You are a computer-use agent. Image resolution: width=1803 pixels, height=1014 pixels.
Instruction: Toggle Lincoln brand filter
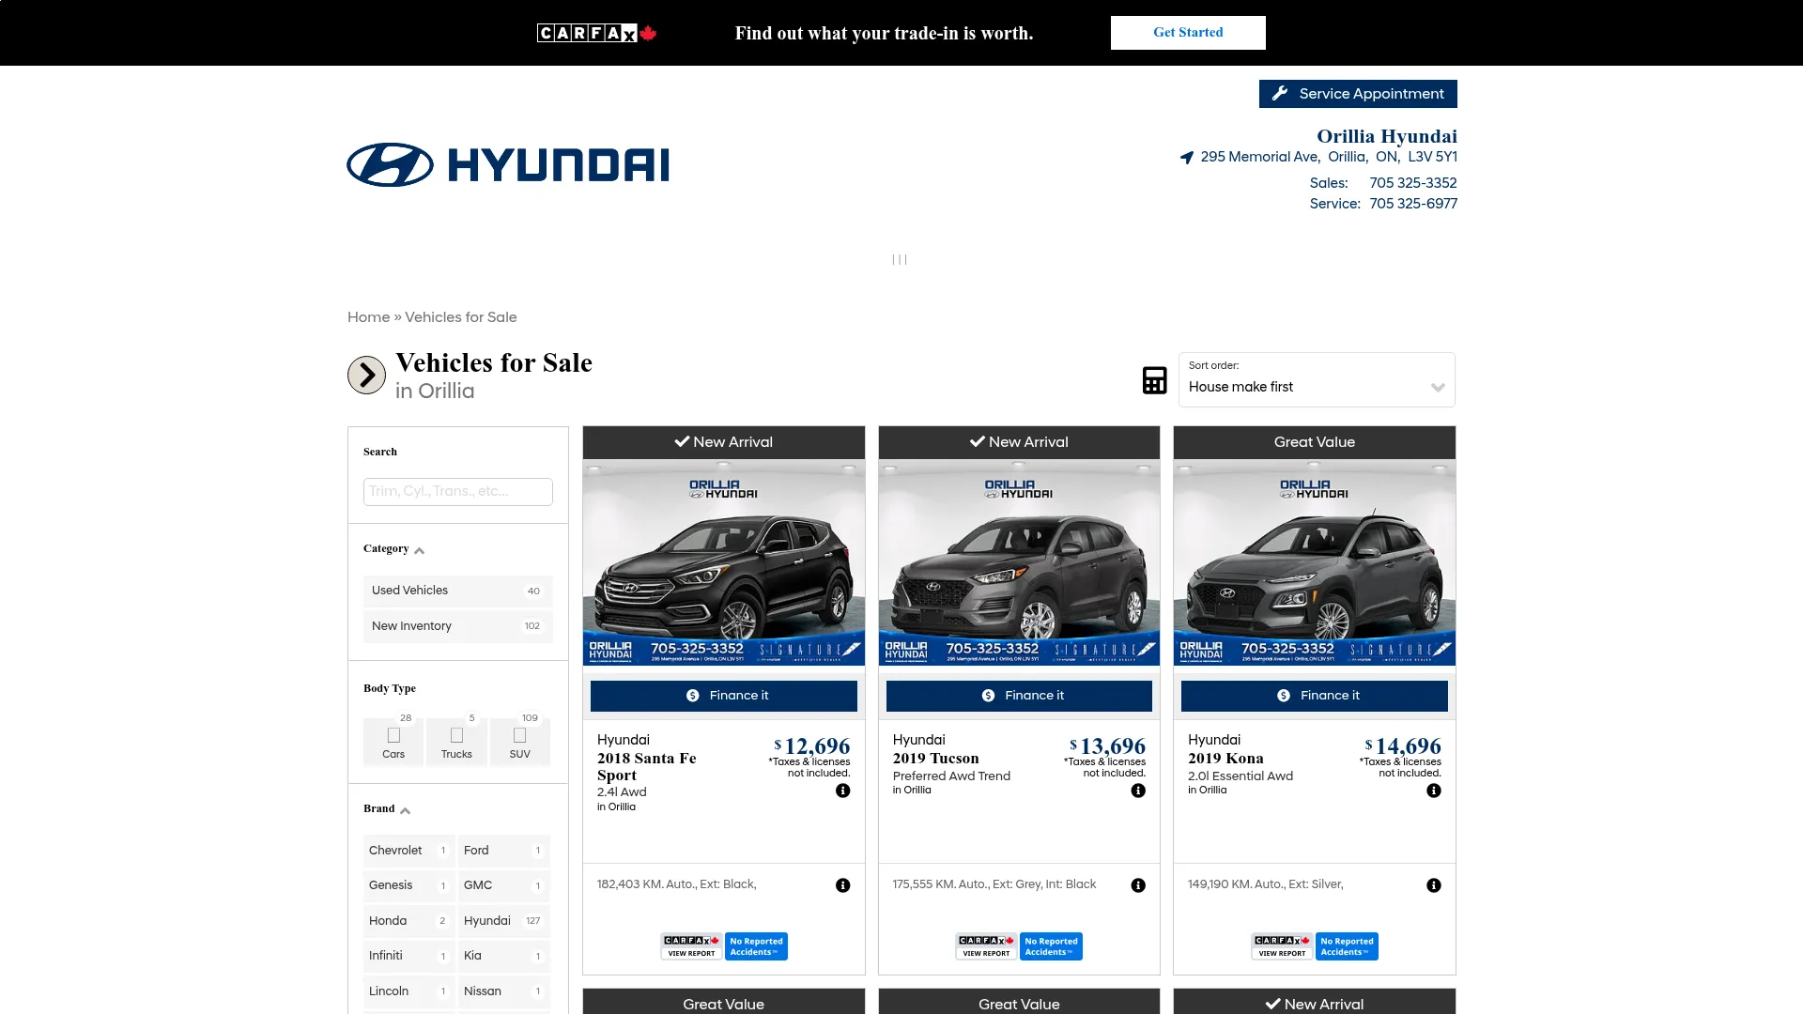408,991
